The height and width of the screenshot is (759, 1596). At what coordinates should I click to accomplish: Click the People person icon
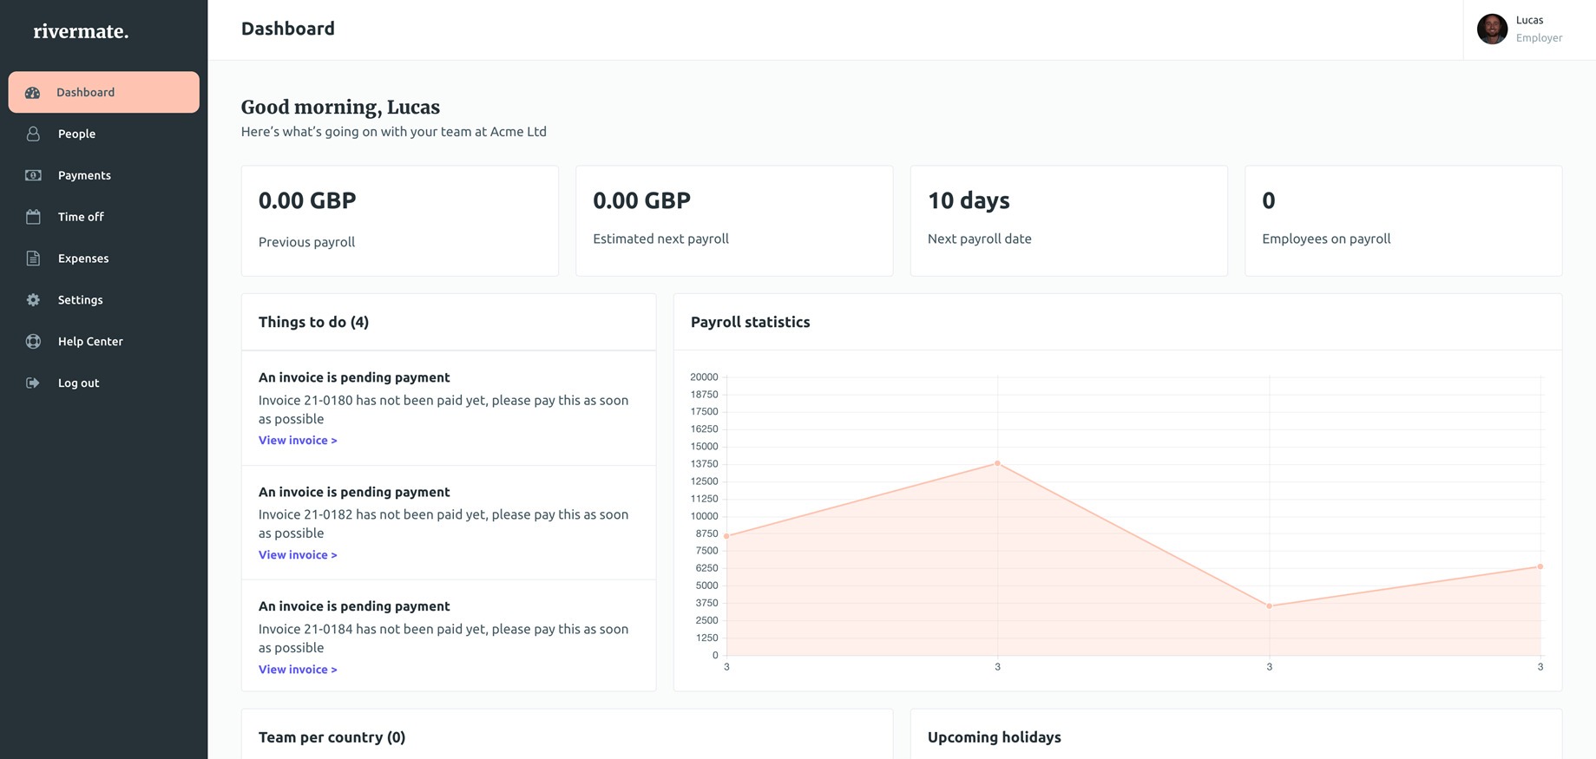tap(33, 134)
